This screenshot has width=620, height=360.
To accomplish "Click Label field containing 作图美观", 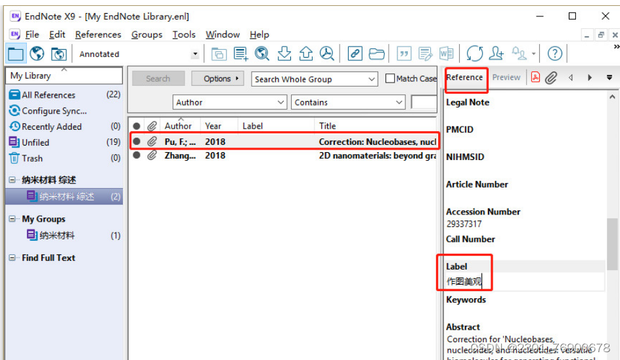I will [525, 281].
